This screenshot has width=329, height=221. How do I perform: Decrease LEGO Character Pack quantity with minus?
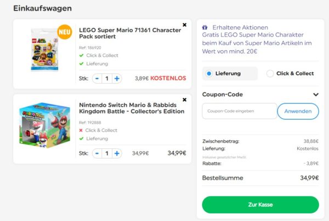pos(97,78)
